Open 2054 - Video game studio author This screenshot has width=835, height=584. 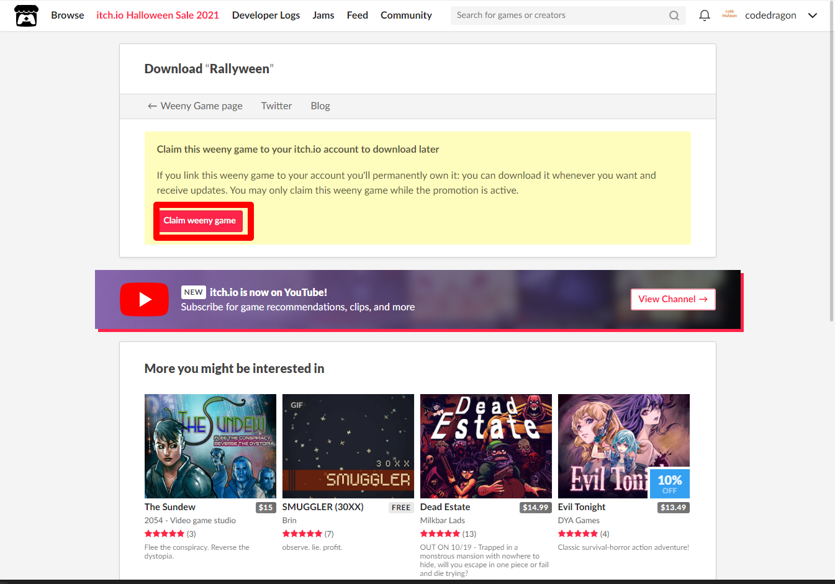190,521
